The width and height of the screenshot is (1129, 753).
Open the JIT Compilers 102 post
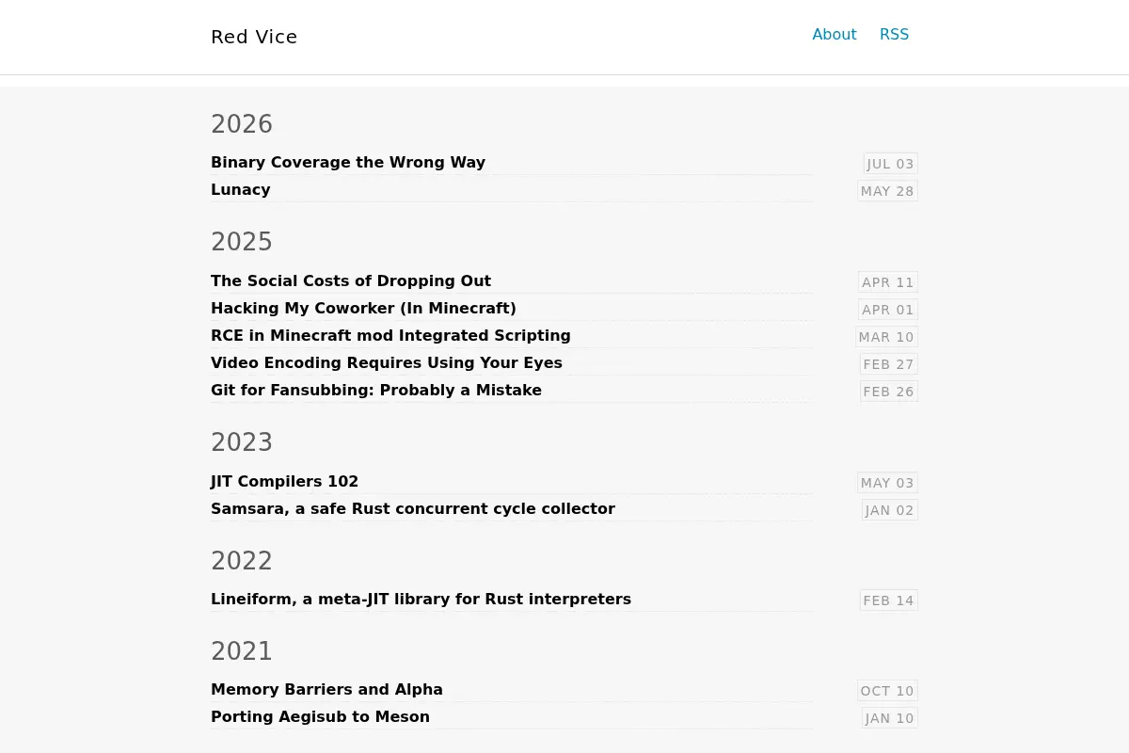pos(284,481)
